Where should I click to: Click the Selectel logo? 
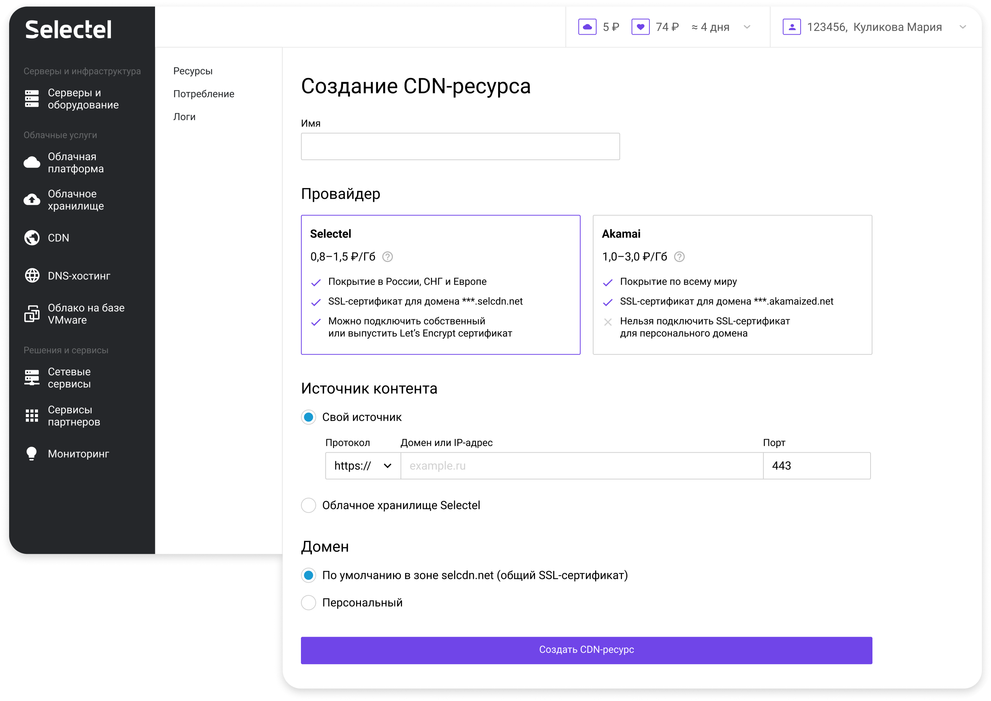(x=68, y=30)
